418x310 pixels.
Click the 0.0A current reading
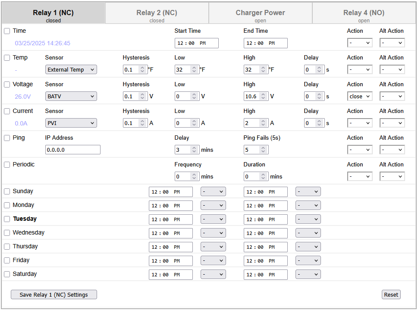(21, 123)
